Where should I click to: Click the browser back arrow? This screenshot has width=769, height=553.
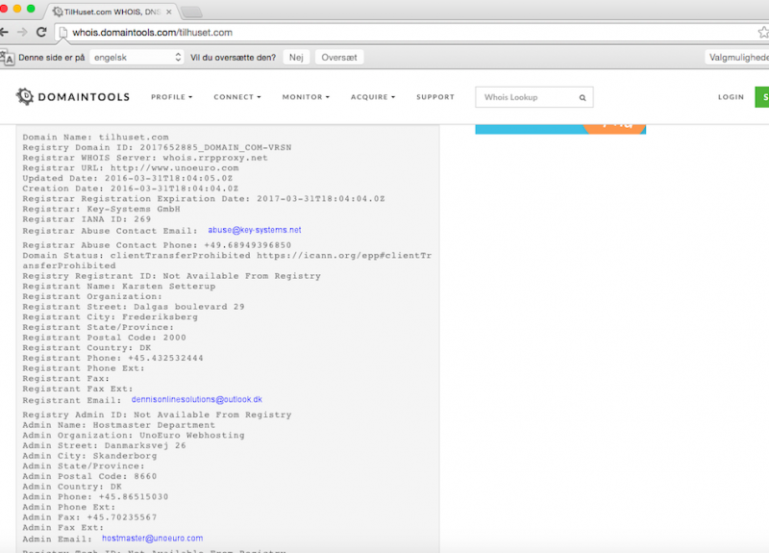pyautogui.click(x=4, y=33)
